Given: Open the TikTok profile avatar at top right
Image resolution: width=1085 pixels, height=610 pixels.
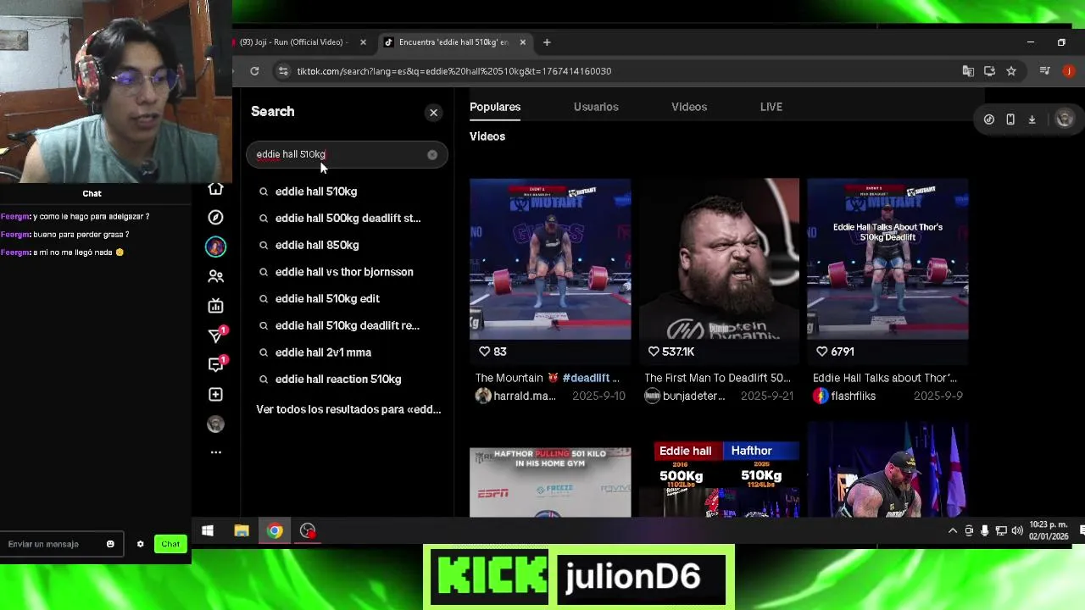Looking at the screenshot, I should click(1065, 119).
